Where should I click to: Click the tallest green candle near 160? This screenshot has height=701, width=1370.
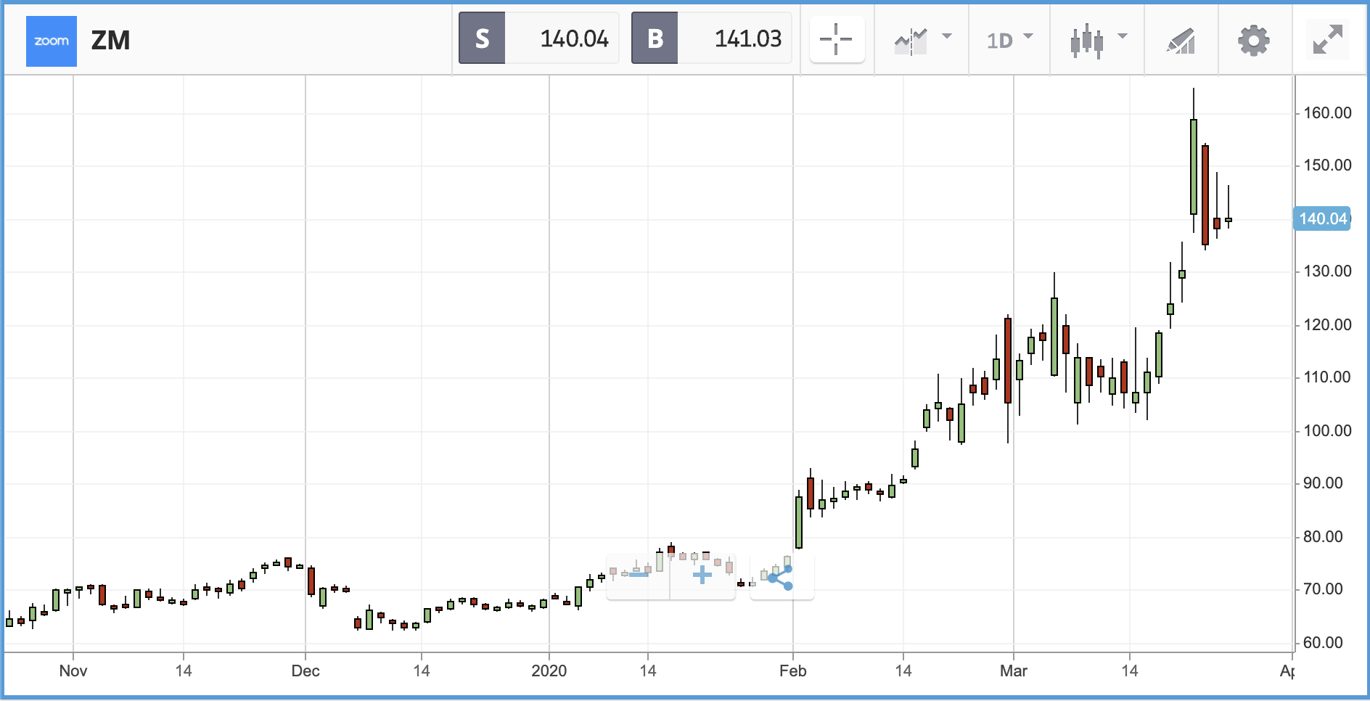[1194, 167]
